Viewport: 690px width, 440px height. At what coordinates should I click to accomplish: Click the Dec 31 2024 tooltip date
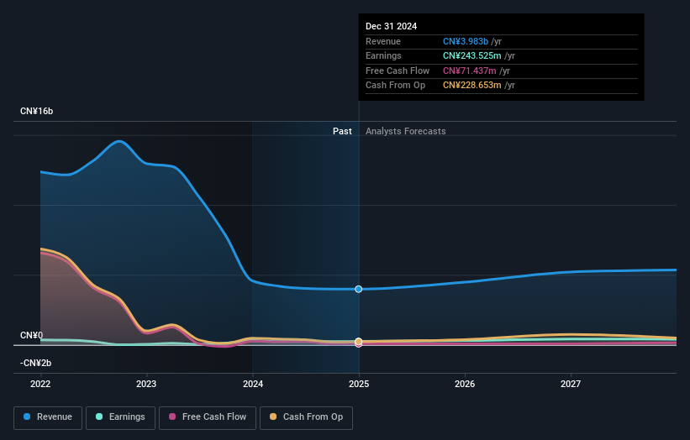tap(391, 26)
